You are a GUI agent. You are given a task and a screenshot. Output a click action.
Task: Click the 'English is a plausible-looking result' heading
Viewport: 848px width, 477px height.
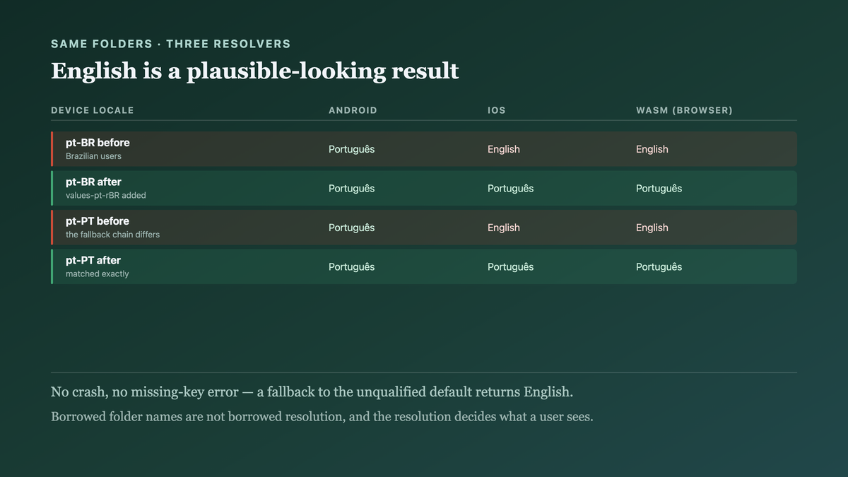[255, 71]
